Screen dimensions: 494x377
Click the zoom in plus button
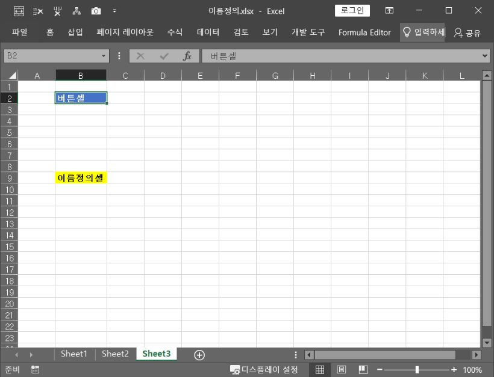[x=454, y=370]
